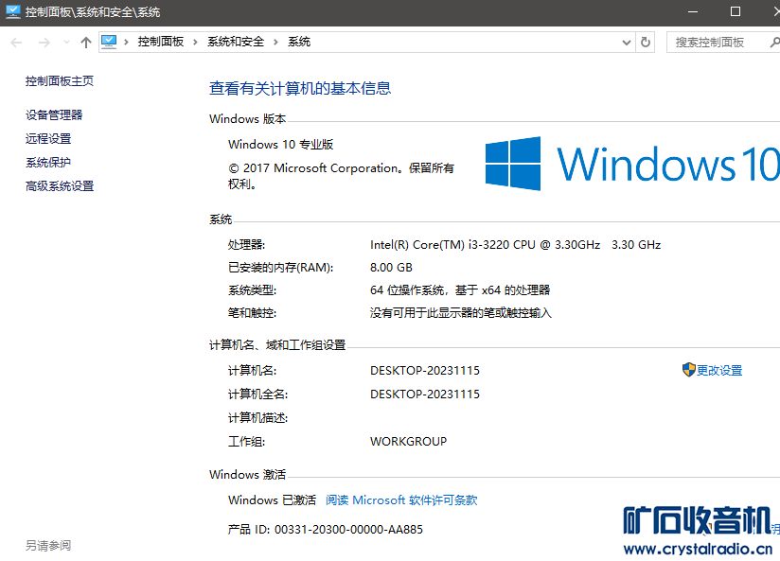Viewport: 780px width, 561px height.
Task: Click the Forward navigation arrow
Action: [44, 43]
